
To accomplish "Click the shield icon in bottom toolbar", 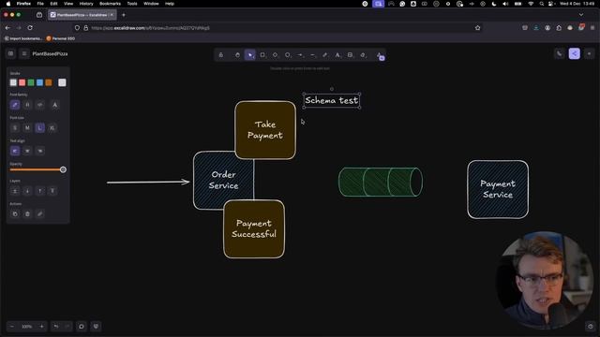I will click(x=96, y=327).
